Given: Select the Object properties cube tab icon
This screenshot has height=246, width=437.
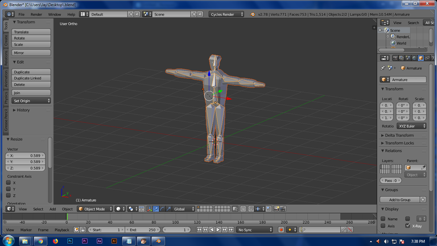Looking at the screenshot, I should [x=421, y=58].
